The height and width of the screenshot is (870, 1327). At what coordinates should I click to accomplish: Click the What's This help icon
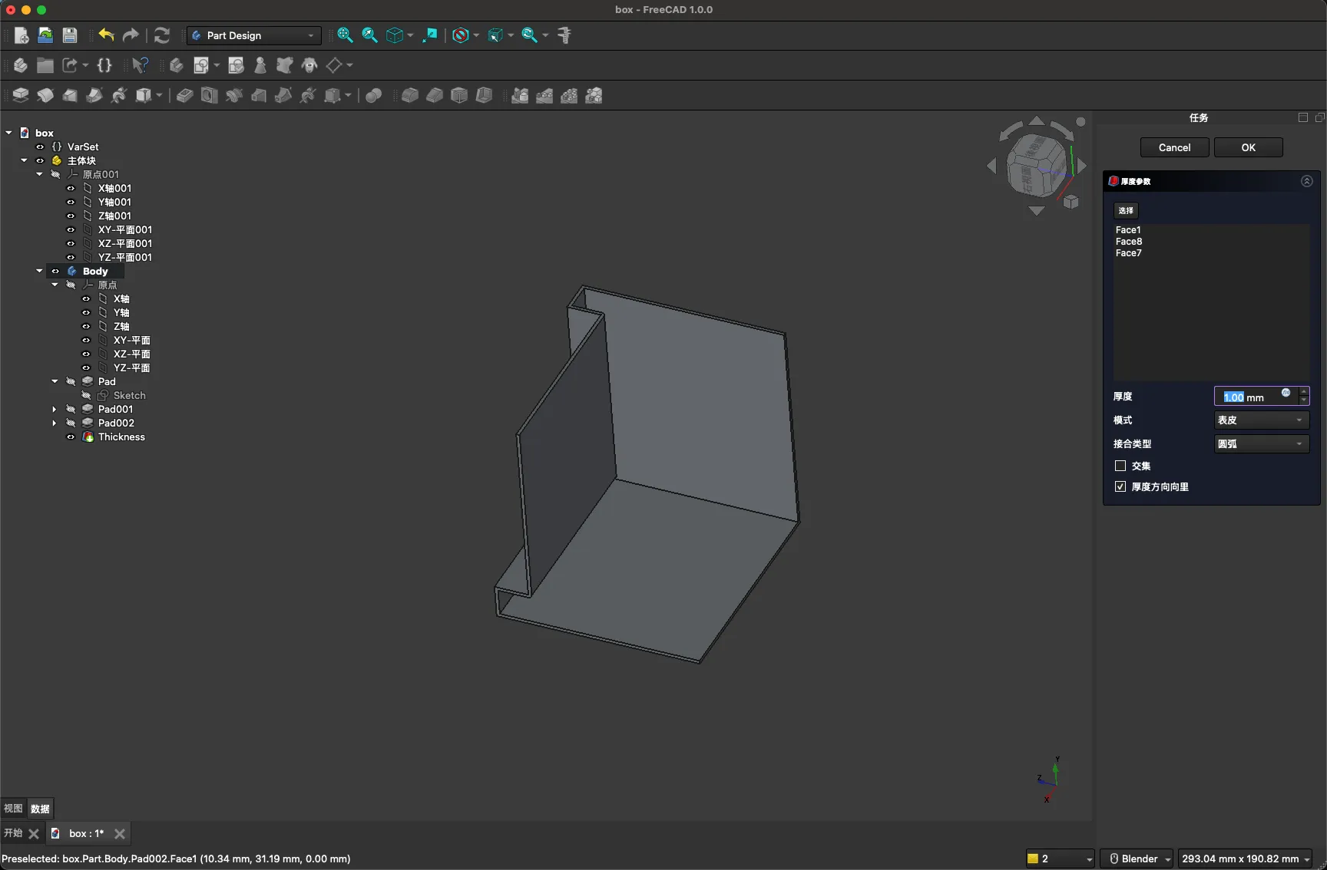[x=140, y=65]
